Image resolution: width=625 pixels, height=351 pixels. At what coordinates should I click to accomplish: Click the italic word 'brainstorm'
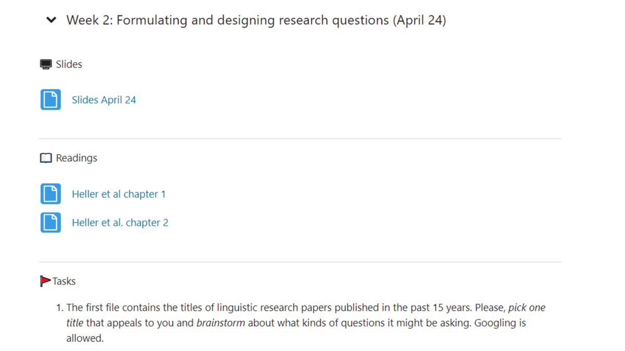click(220, 323)
